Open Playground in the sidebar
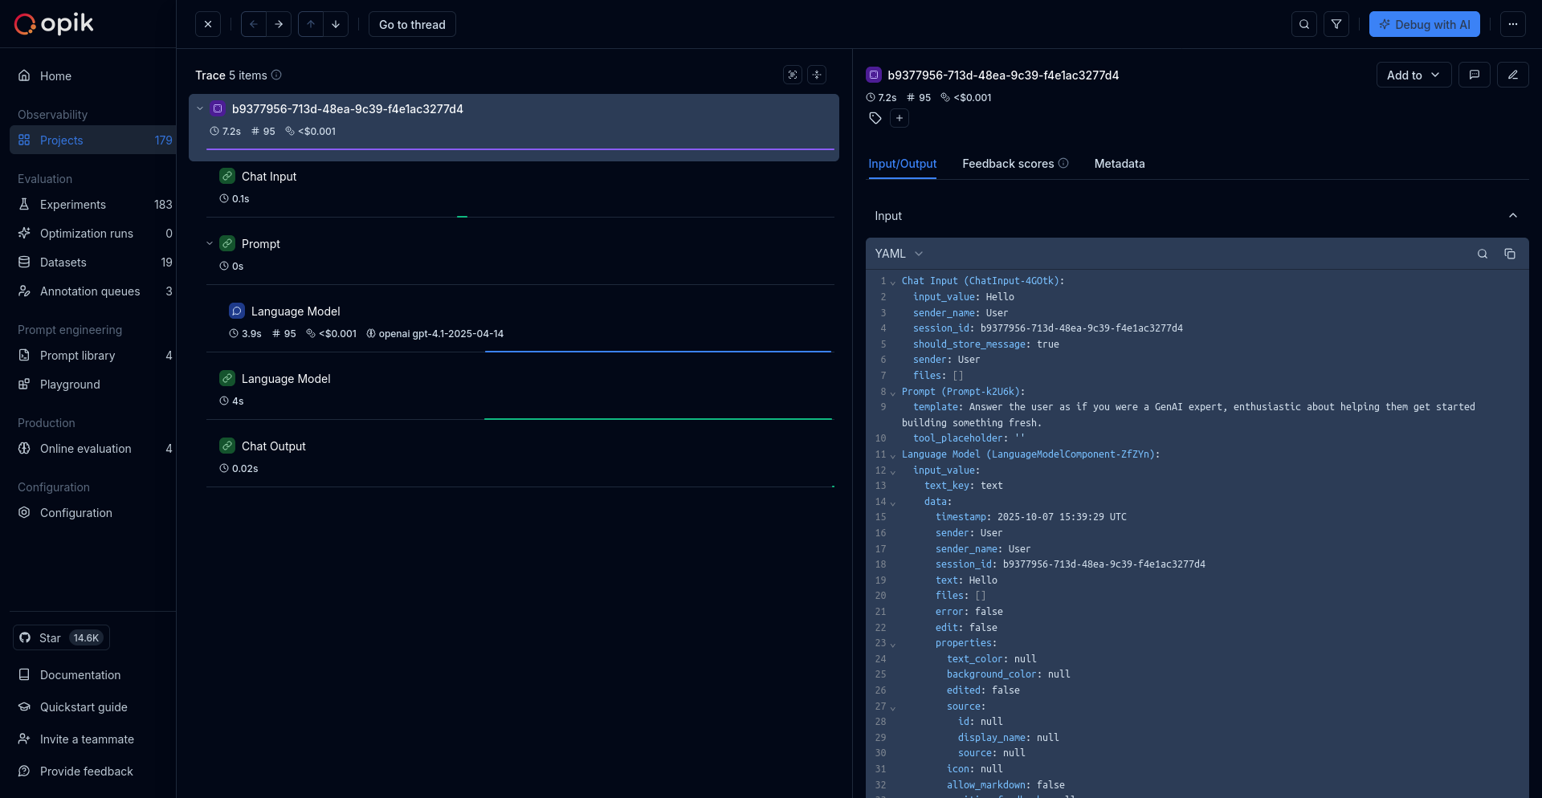1542x798 pixels. coord(70,385)
